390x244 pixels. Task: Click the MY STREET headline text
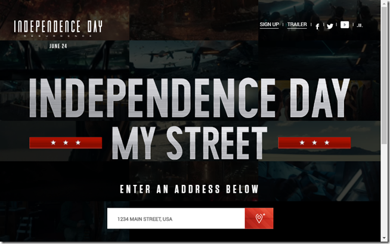[190, 143]
